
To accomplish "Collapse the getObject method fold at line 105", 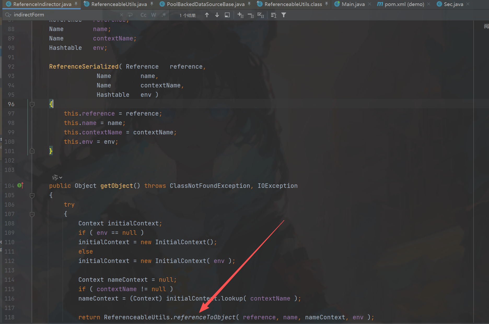I will click(32, 195).
